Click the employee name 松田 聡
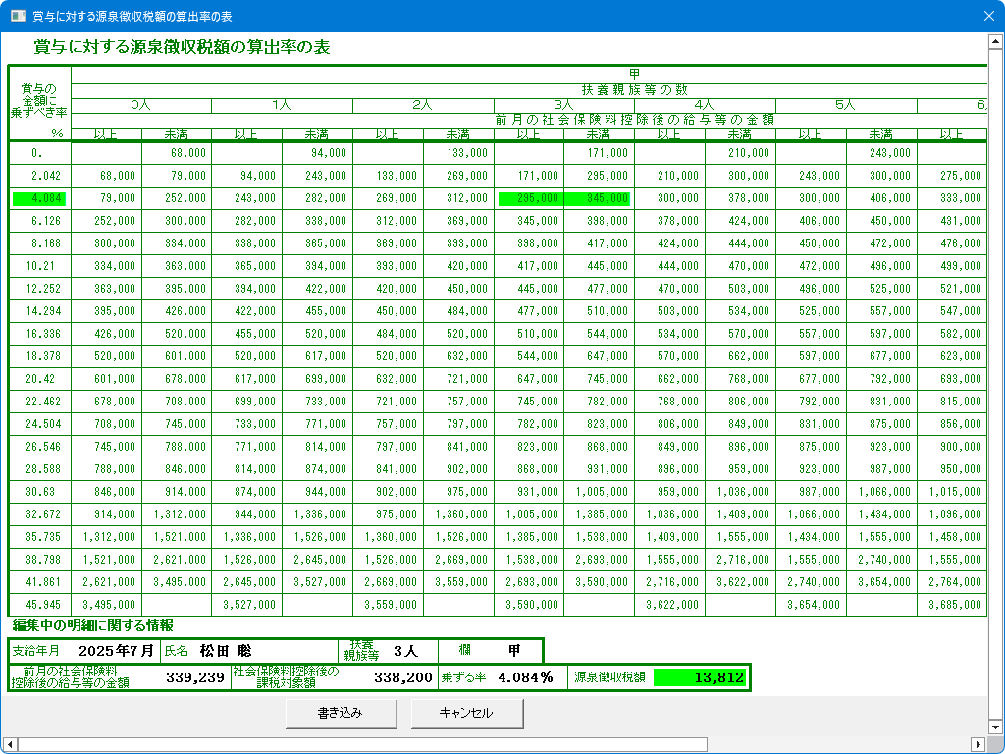Screen dimensions: 1005x754 226,650
